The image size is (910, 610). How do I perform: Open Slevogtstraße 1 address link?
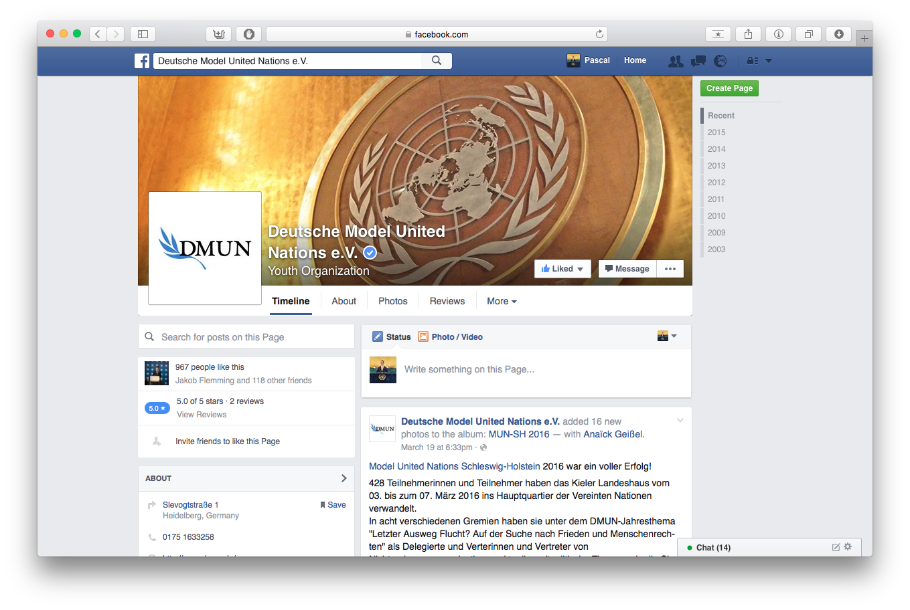click(191, 505)
